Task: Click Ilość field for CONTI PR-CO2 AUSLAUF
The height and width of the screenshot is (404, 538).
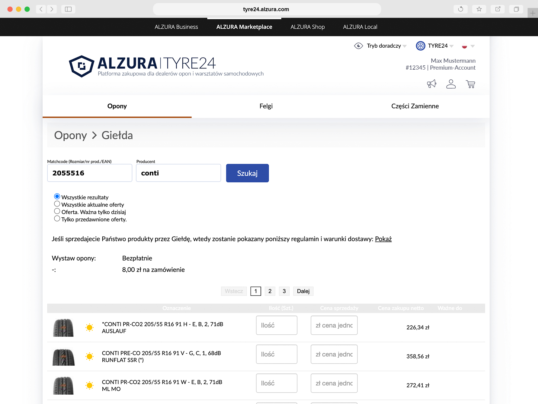Action: [x=277, y=325]
